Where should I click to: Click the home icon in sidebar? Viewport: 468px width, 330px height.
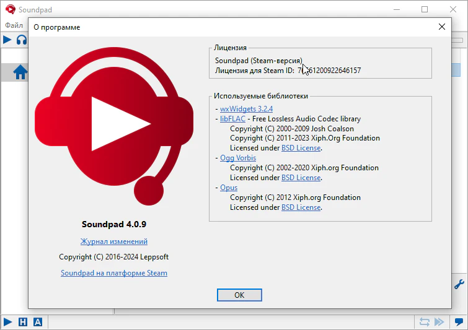[x=20, y=72]
